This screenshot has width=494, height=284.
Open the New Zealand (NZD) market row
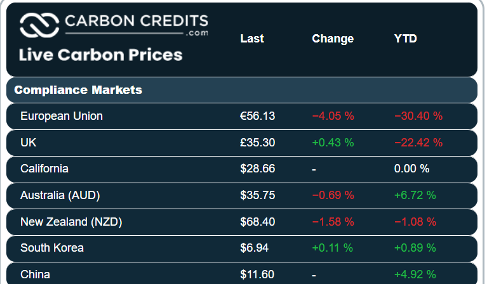71,222
